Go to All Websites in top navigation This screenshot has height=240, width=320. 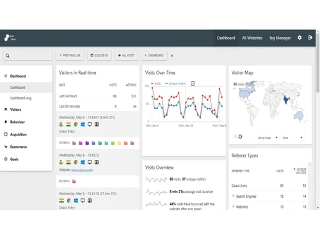pos(252,38)
